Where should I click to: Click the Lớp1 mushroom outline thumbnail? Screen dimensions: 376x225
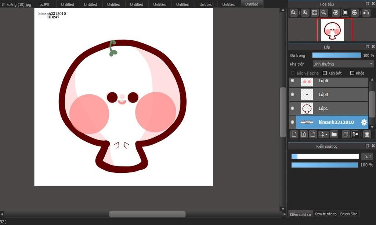[307, 108]
